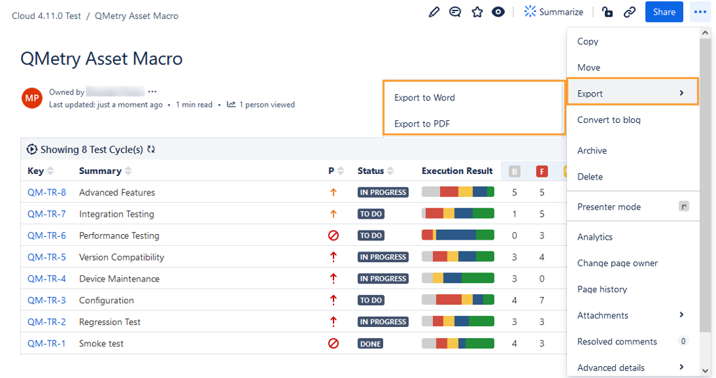The image size is (716, 378).
Task: Open Analytics menu entry
Action: [x=633, y=237]
